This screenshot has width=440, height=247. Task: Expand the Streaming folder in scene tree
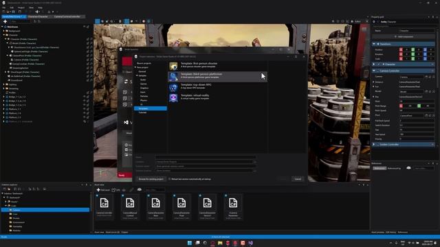pyautogui.click(x=4, y=89)
